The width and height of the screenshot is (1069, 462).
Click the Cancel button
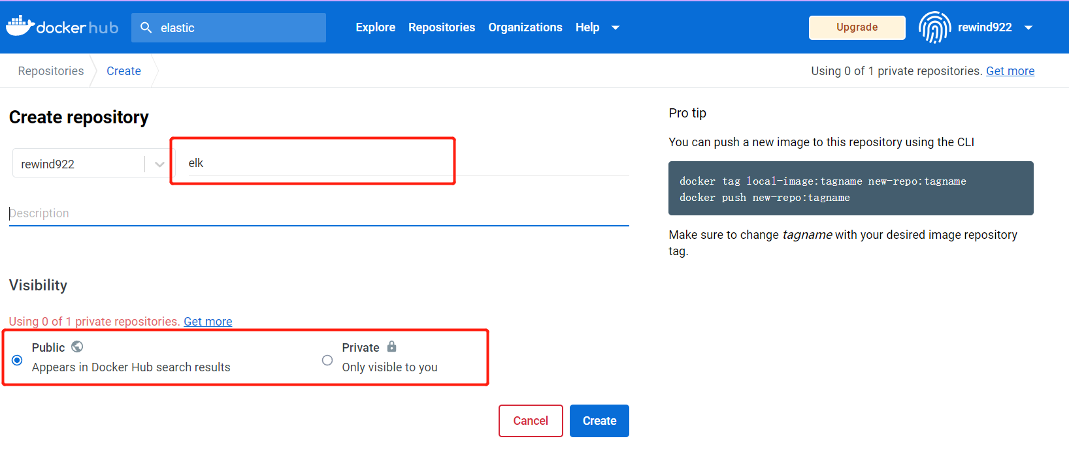pyautogui.click(x=531, y=421)
